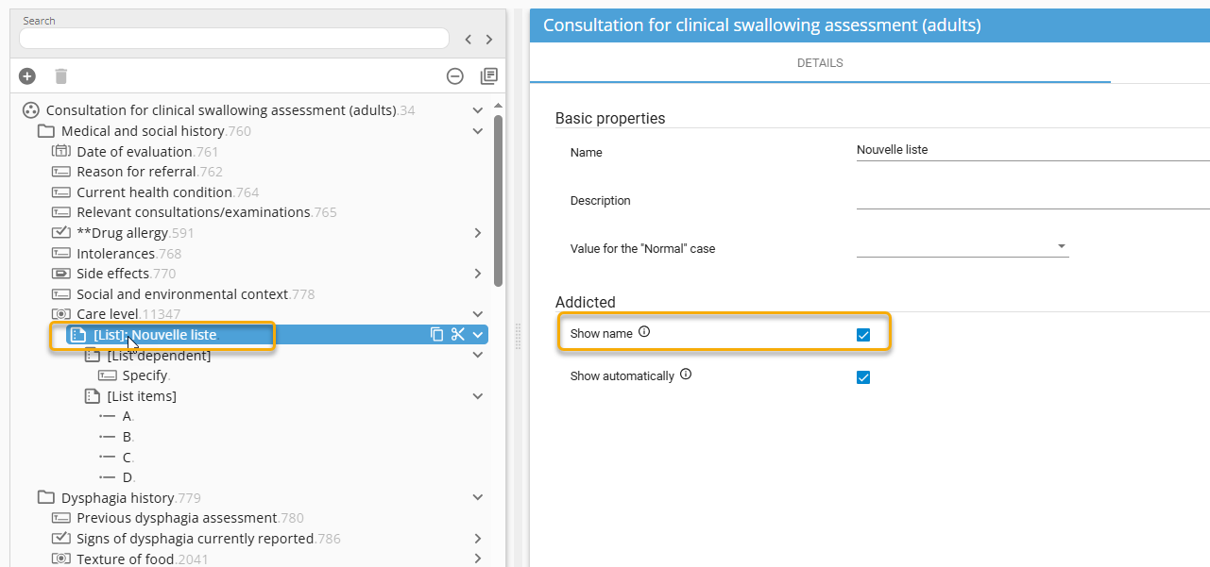Click the Name field containing Nouvelle liste
Viewport: 1210px width, 567px height.
1030,150
